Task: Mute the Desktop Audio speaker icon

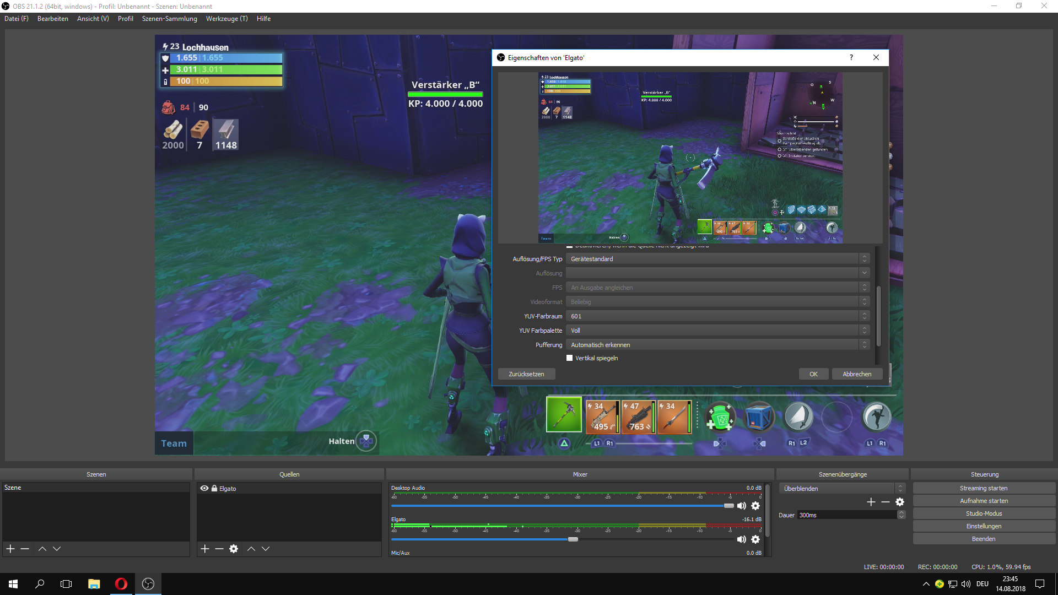Action: [742, 506]
